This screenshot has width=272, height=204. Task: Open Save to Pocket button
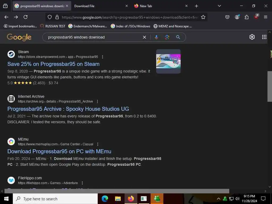pos(227,17)
